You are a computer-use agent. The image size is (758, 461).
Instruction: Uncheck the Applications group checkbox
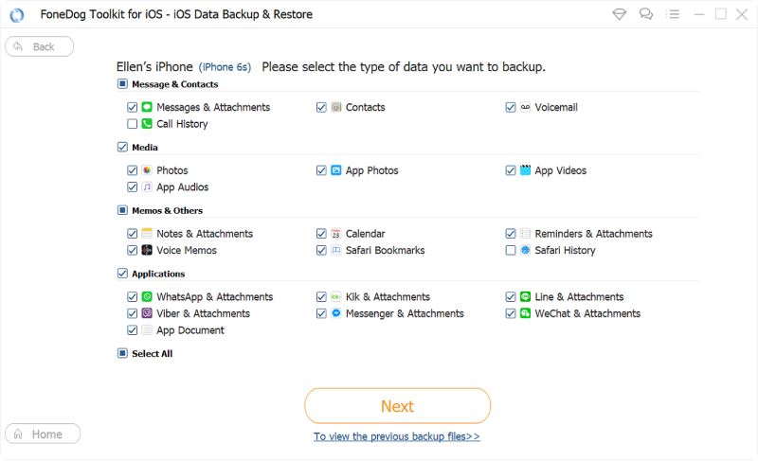tap(122, 274)
